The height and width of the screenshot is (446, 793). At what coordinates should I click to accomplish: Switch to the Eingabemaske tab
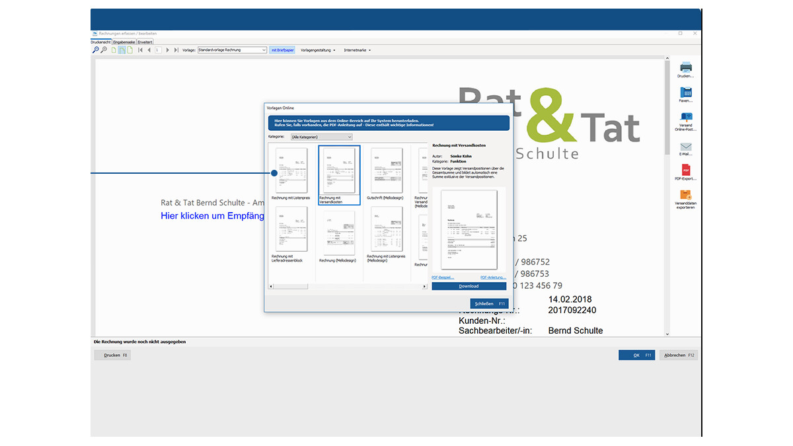[124, 42]
